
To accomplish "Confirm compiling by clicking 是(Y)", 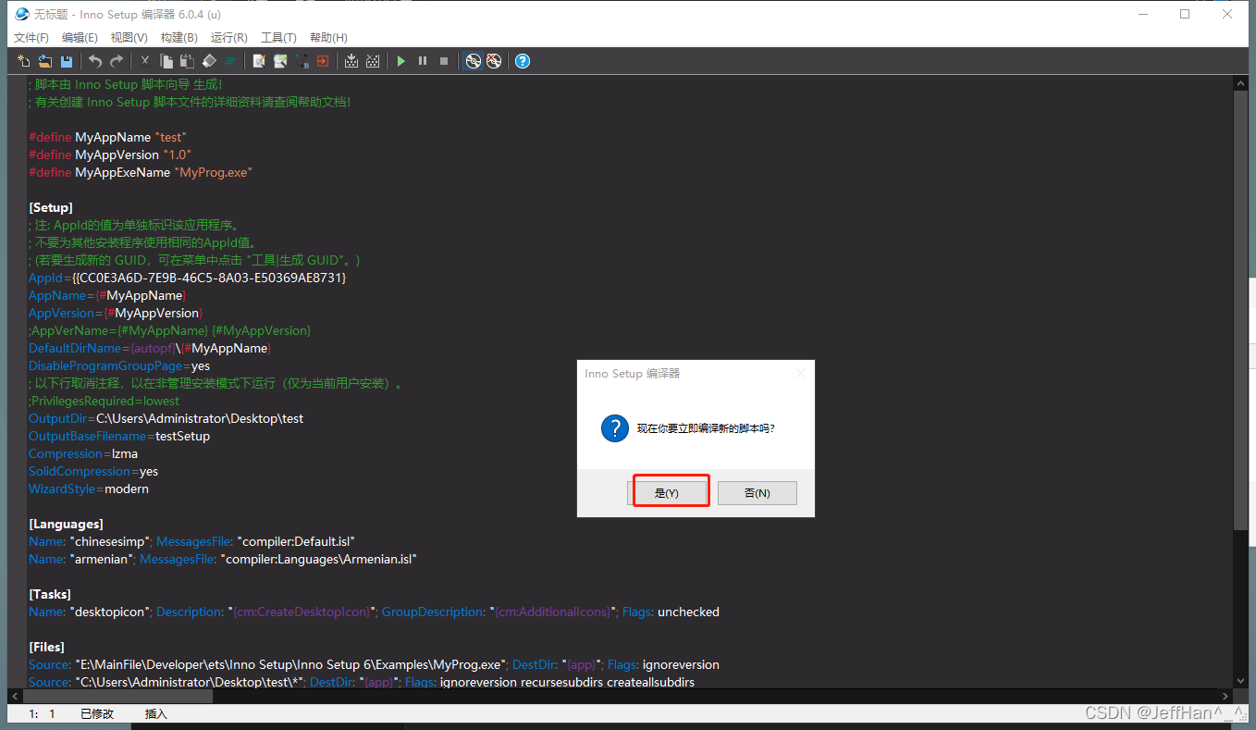I will coord(670,491).
